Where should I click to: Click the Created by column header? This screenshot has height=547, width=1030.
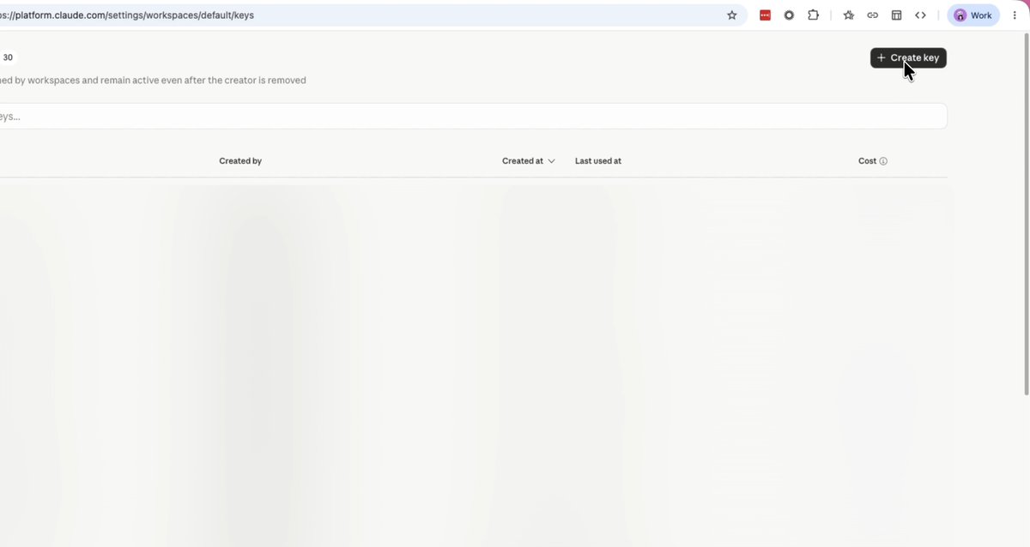pyautogui.click(x=240, y=161)
